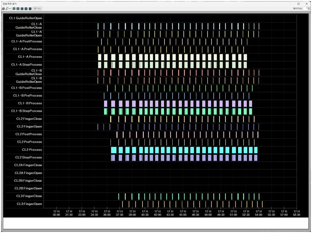This screenshot has height=233, width=312.
Task: Click the page number input field
Action: (x=305, y=8)
